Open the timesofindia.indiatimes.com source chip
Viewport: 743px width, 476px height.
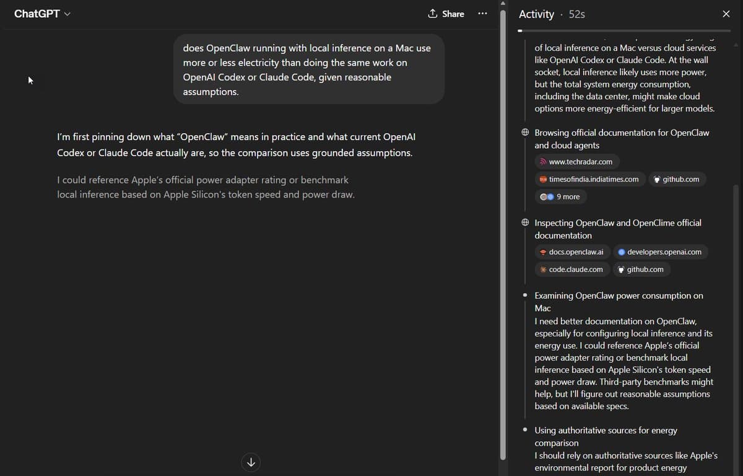click(x=589, y=179)
